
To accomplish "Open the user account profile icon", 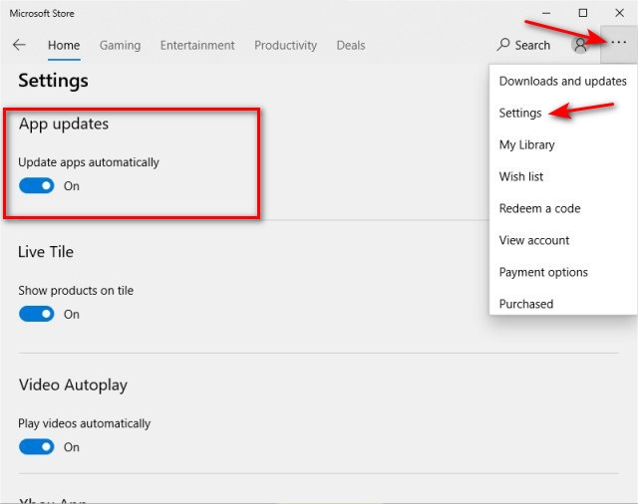I will [580, 45].
